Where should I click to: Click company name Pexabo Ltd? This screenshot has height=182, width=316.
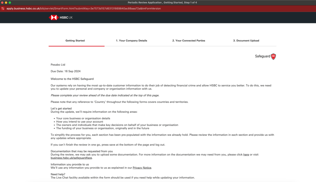[x=58, y=65]
